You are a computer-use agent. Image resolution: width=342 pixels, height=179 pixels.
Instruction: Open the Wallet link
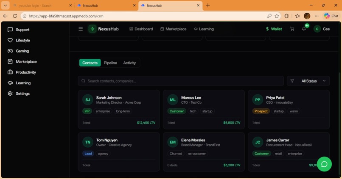[274, 29]
